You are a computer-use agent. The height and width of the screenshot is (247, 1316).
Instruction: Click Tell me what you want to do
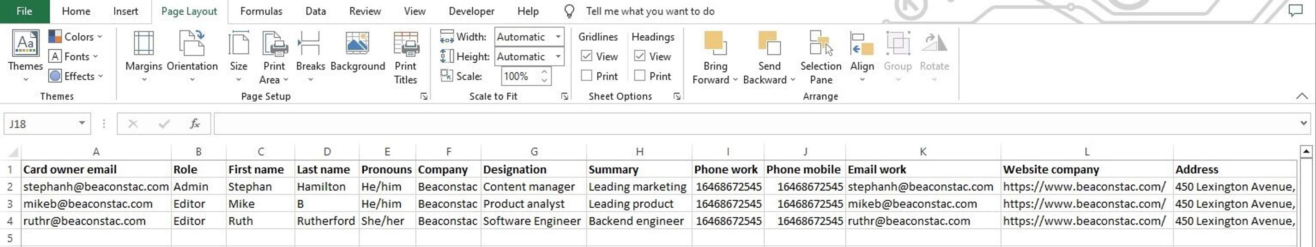click(650, 11)
